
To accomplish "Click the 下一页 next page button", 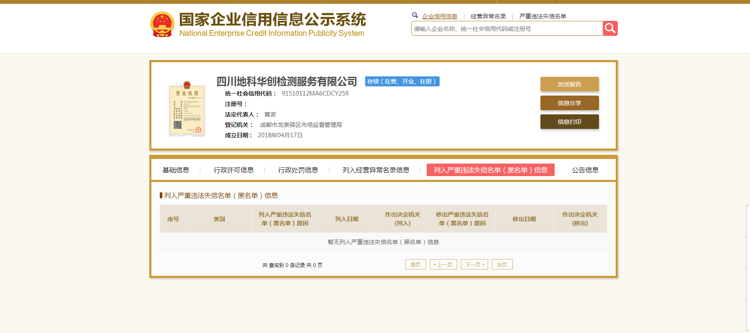I will click(x=474, y=265).
